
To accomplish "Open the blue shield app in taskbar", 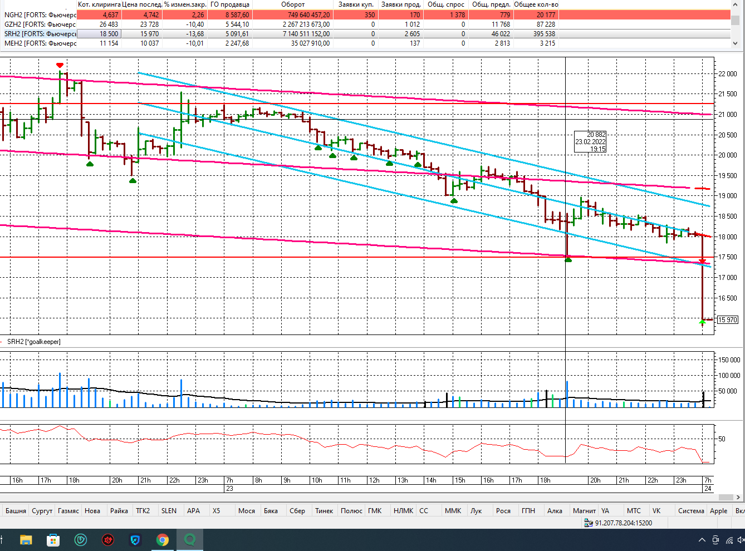I will tap(135, 540).
